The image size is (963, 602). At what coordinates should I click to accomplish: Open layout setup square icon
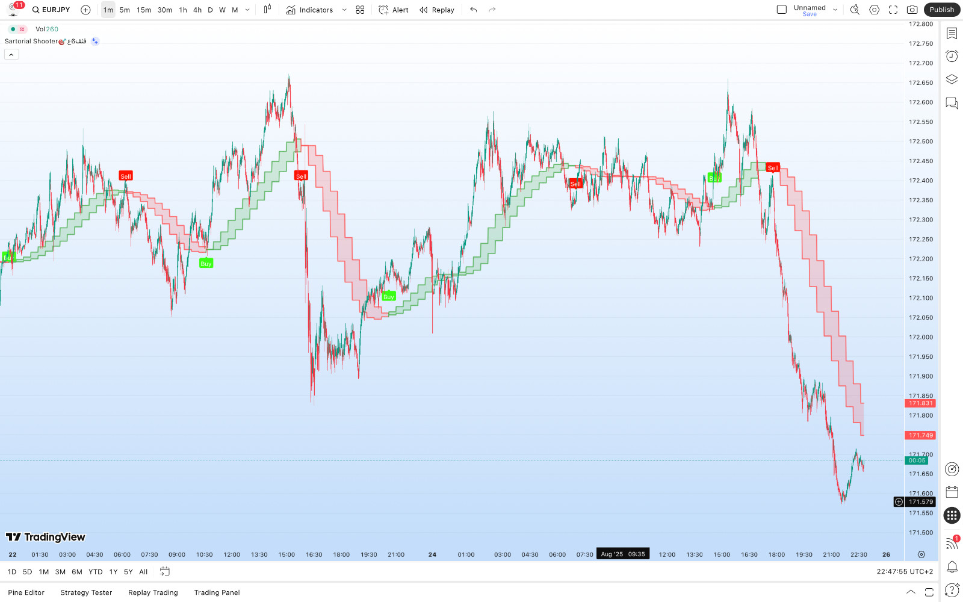(782, 10)
